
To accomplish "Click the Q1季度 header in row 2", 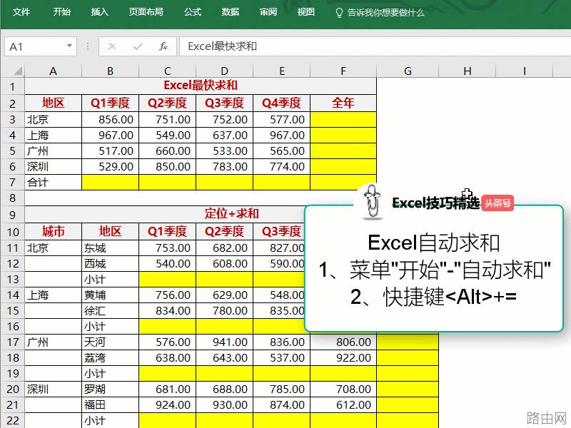I will 111,103.
